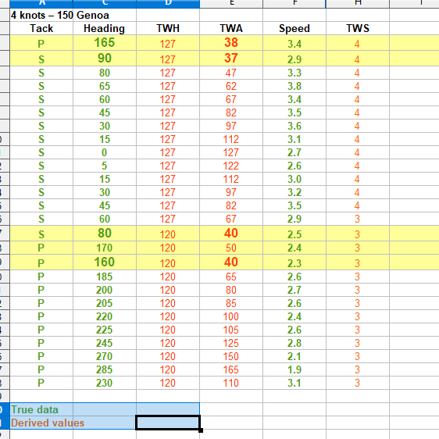Screen dimensions: 439x439
Task: Select Speed cell showing 3.2
Action: coord(294,192)
